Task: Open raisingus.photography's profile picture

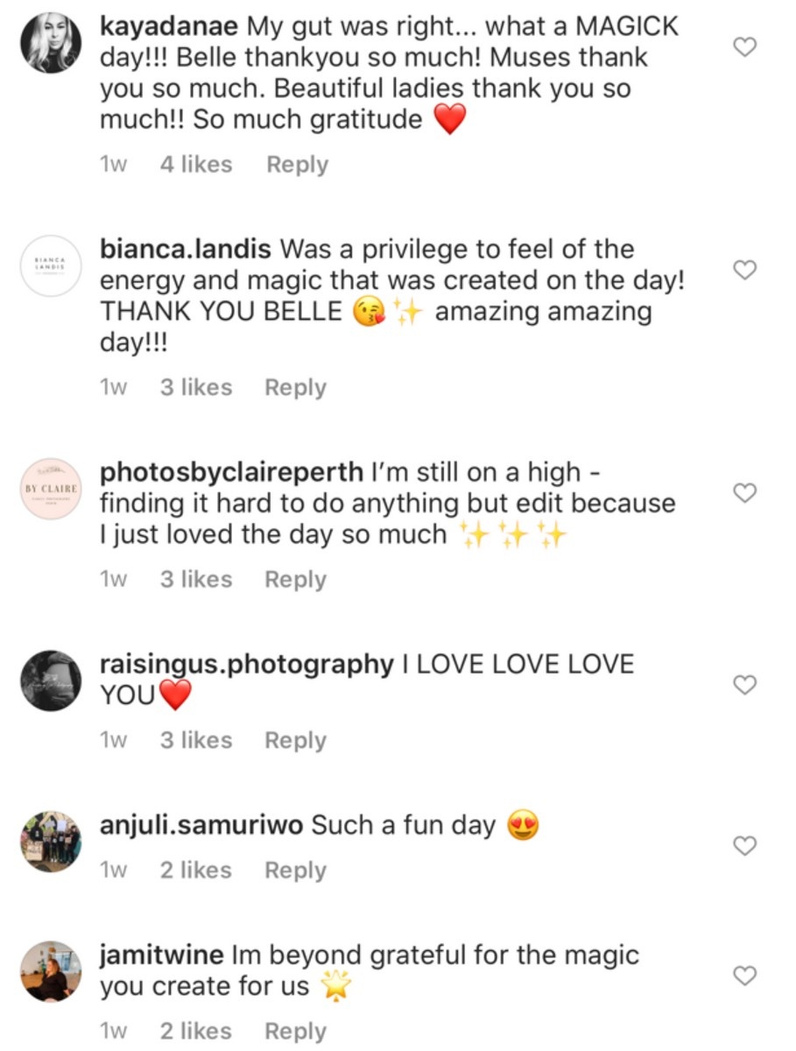Action: point(51,681)
